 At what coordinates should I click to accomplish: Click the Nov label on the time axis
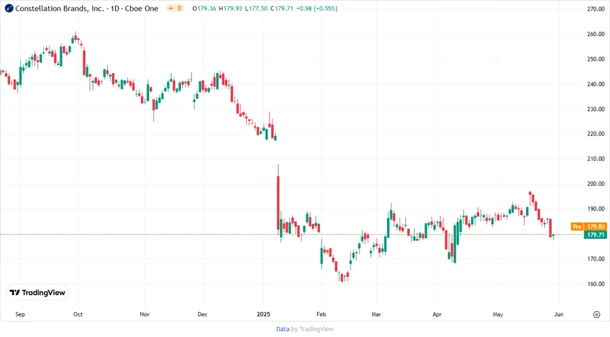145,314
